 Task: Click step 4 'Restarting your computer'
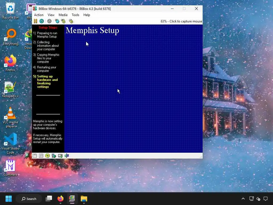click(45, 69)
